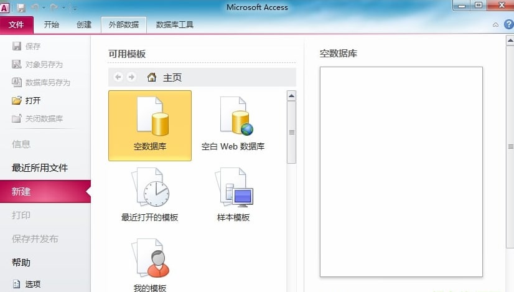Click the template list scrollbar thumb
The width and height of the screenshot is (514, 292).
(x=291, y=132)
